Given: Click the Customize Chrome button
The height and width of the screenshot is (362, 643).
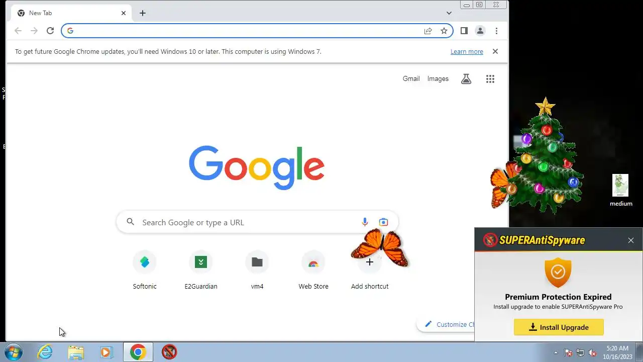Looking at the screenshot, I should coord(446,324).
